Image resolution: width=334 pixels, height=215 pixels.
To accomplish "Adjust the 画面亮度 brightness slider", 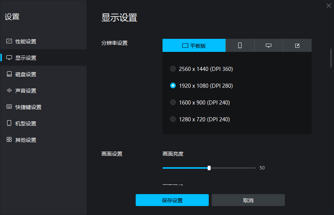I will pos(209,168).
